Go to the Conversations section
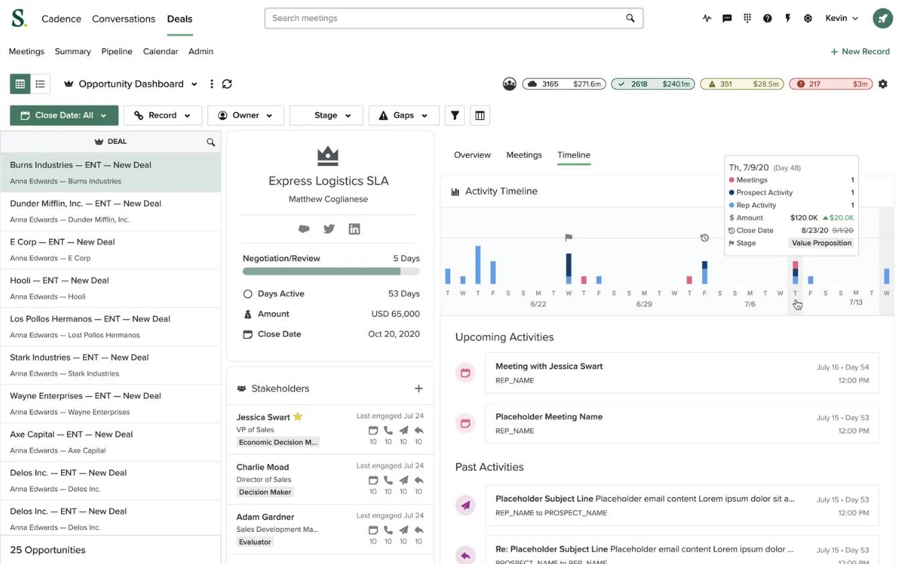 pos(123,19)
